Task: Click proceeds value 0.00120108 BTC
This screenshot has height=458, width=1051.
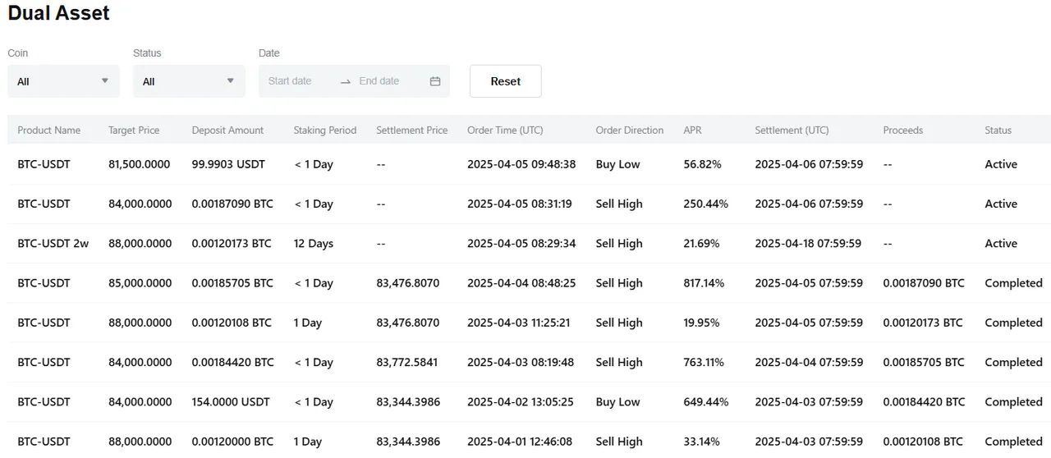Action: click(923, 442)
